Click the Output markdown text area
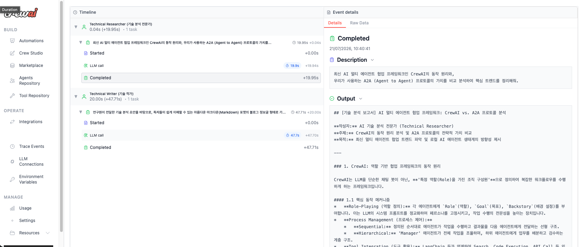 (451, 176)
